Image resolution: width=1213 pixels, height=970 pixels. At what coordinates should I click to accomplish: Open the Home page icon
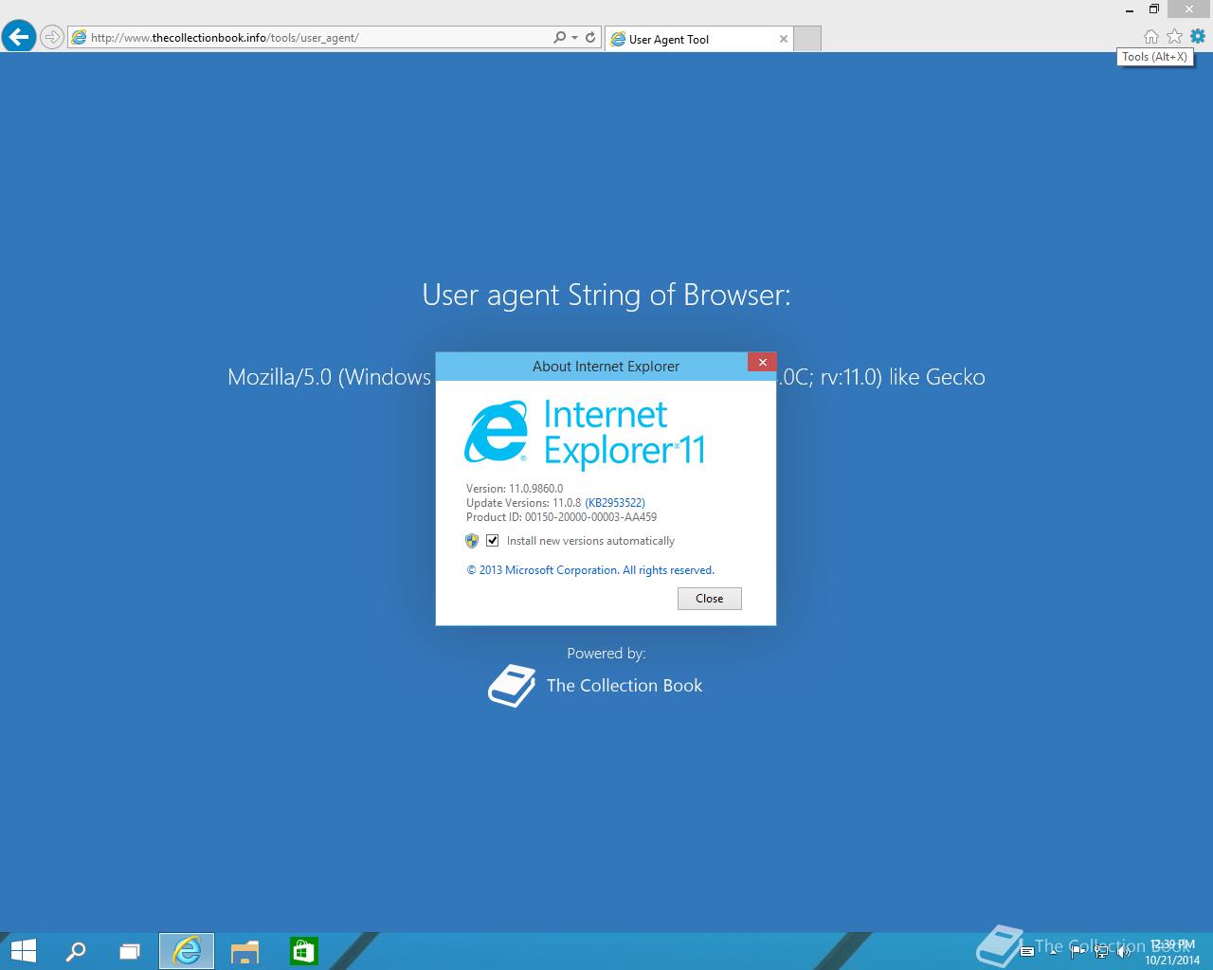(1151, 36)
